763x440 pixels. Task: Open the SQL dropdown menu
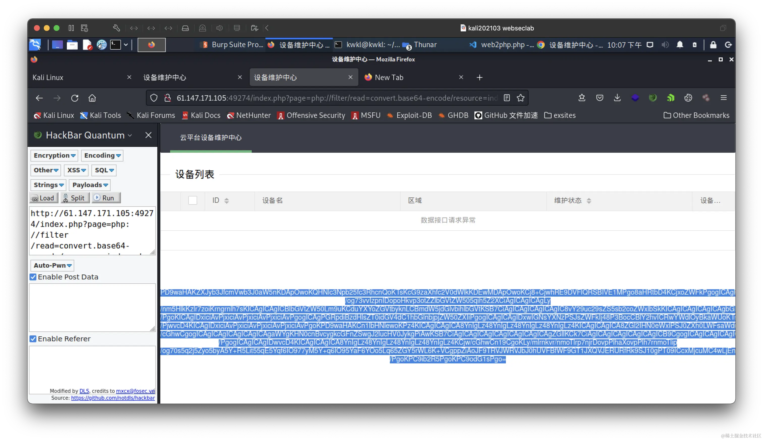tap(104, 170)
